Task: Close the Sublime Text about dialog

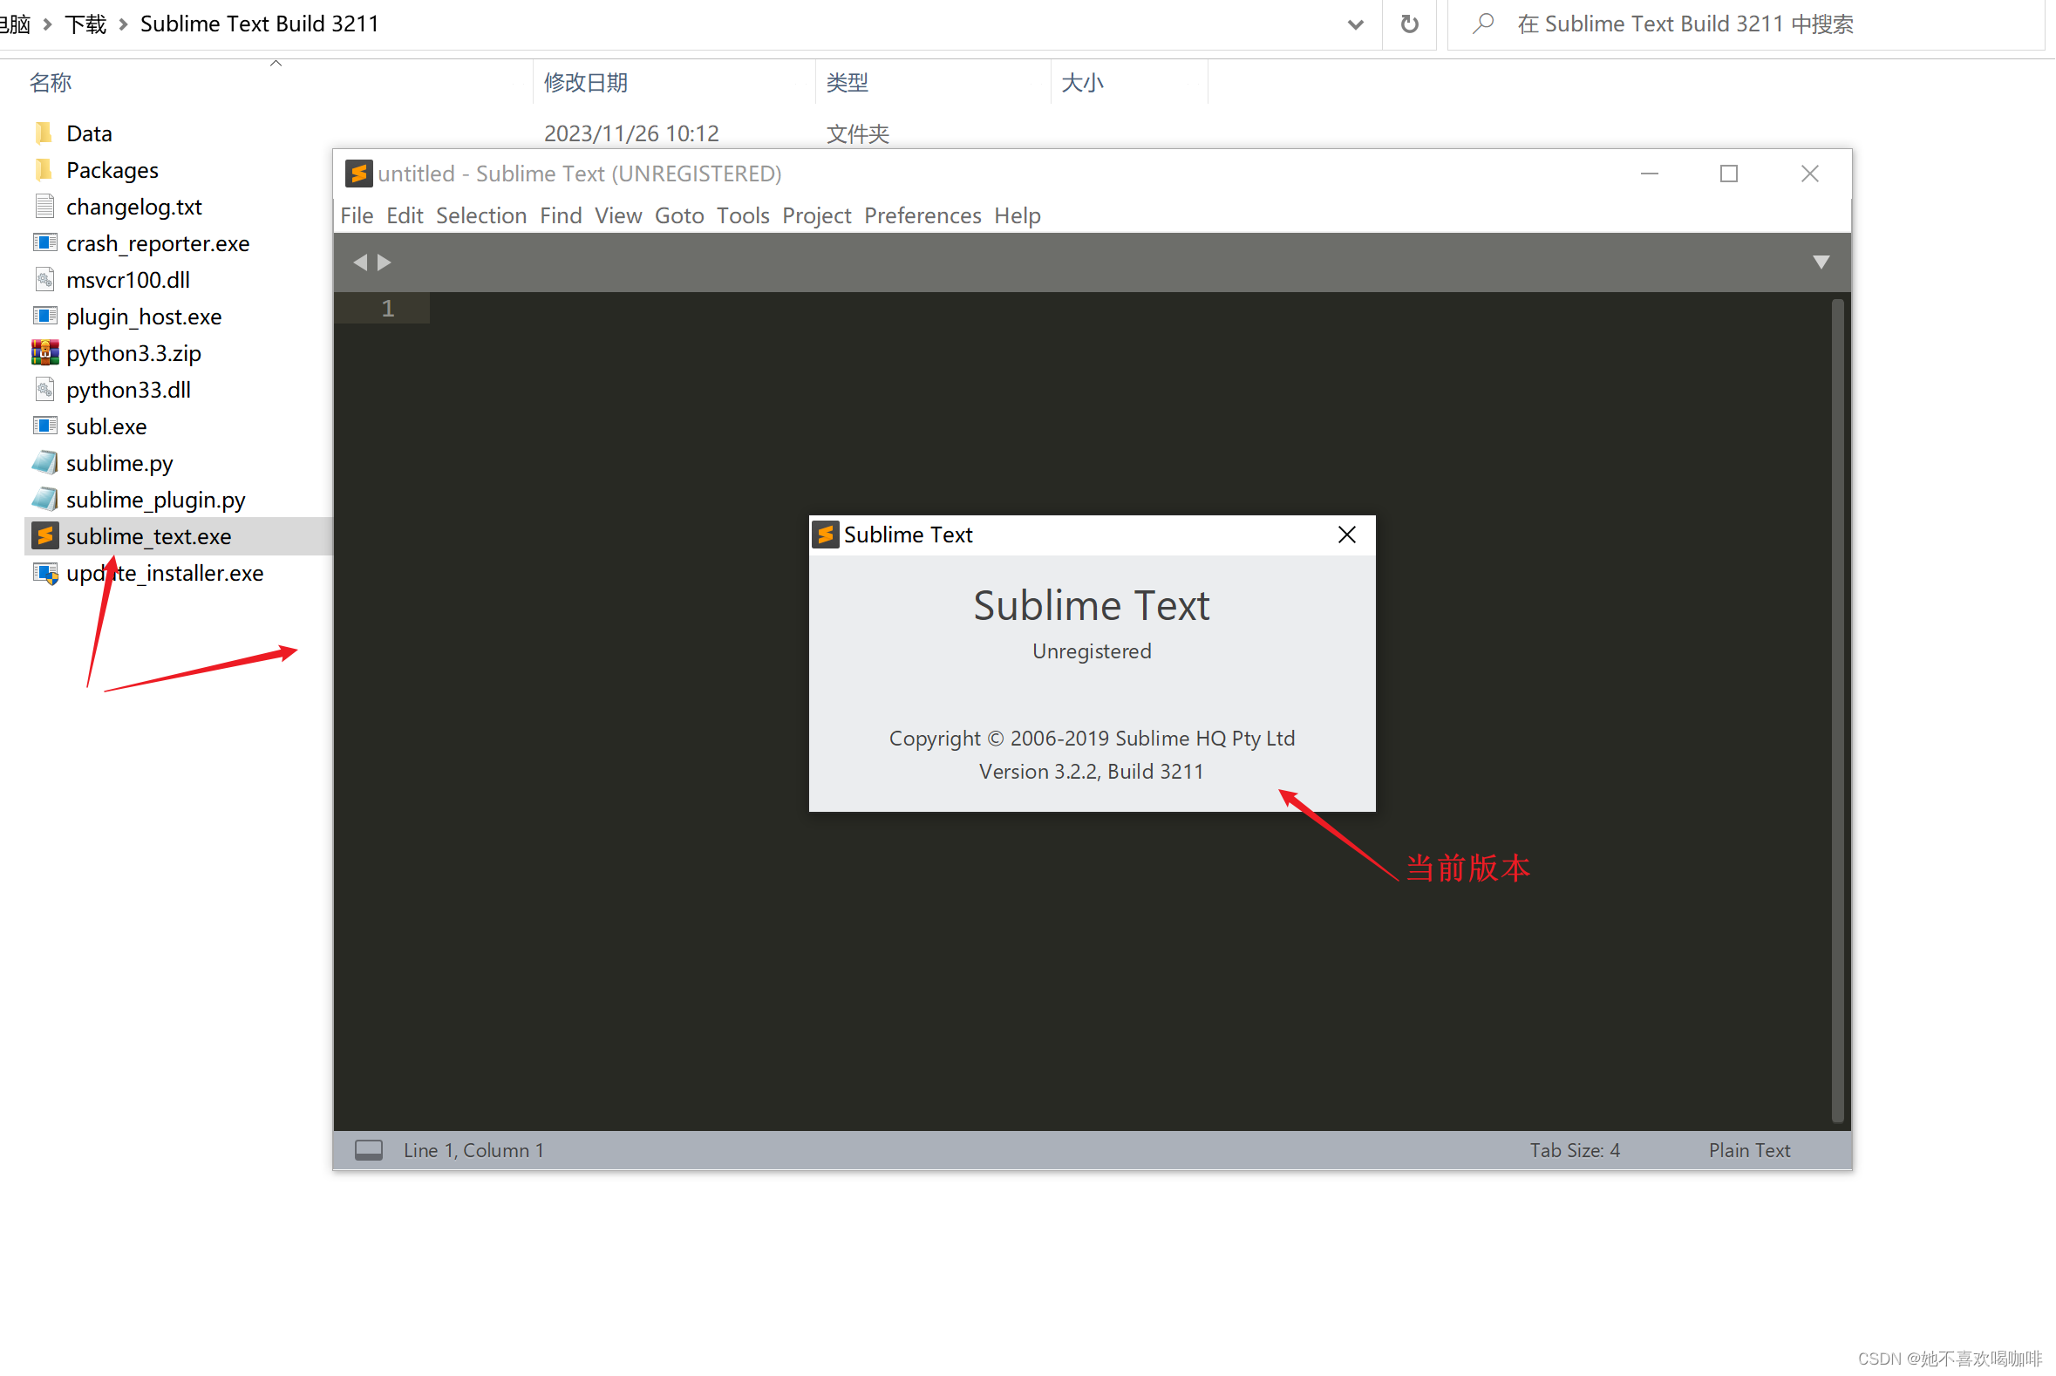Action: pos(1347,535)
